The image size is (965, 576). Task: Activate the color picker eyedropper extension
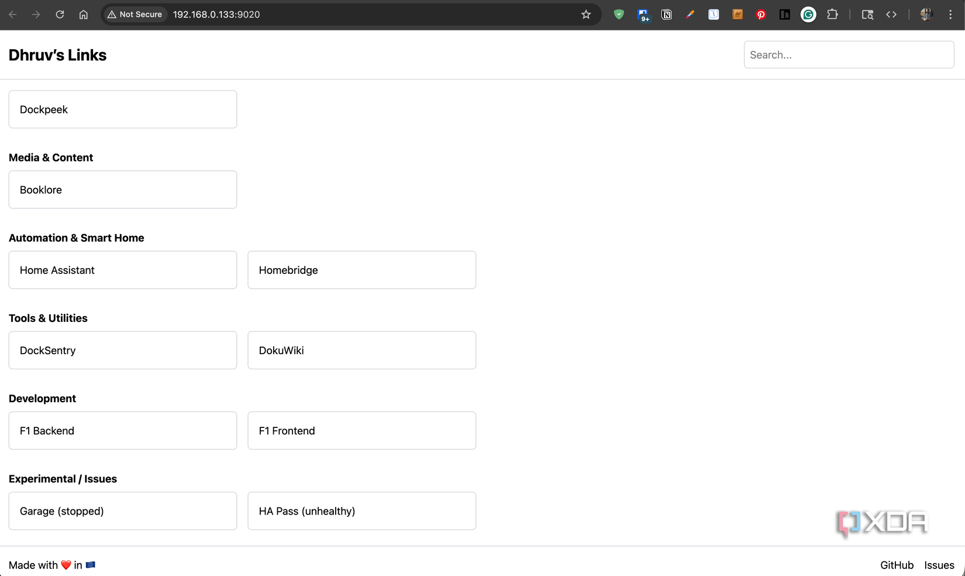click(x=690, y=15)
